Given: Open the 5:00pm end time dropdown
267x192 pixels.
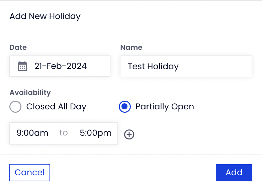Looking at the screenshot, I should (x=96, y=133).
